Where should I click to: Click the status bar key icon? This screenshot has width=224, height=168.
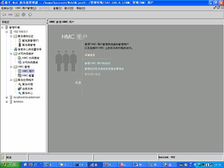(3, 157)
